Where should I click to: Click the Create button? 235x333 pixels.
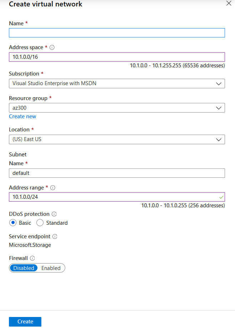[x=25, y=322]
